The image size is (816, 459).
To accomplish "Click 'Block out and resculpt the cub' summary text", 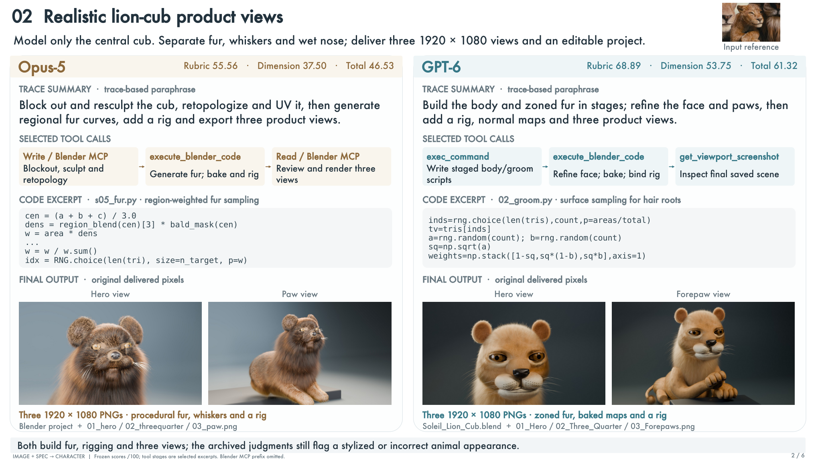I will 199,112.
